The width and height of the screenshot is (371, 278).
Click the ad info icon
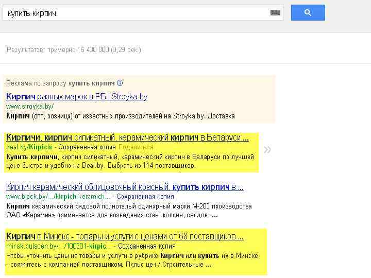point(120,83)
